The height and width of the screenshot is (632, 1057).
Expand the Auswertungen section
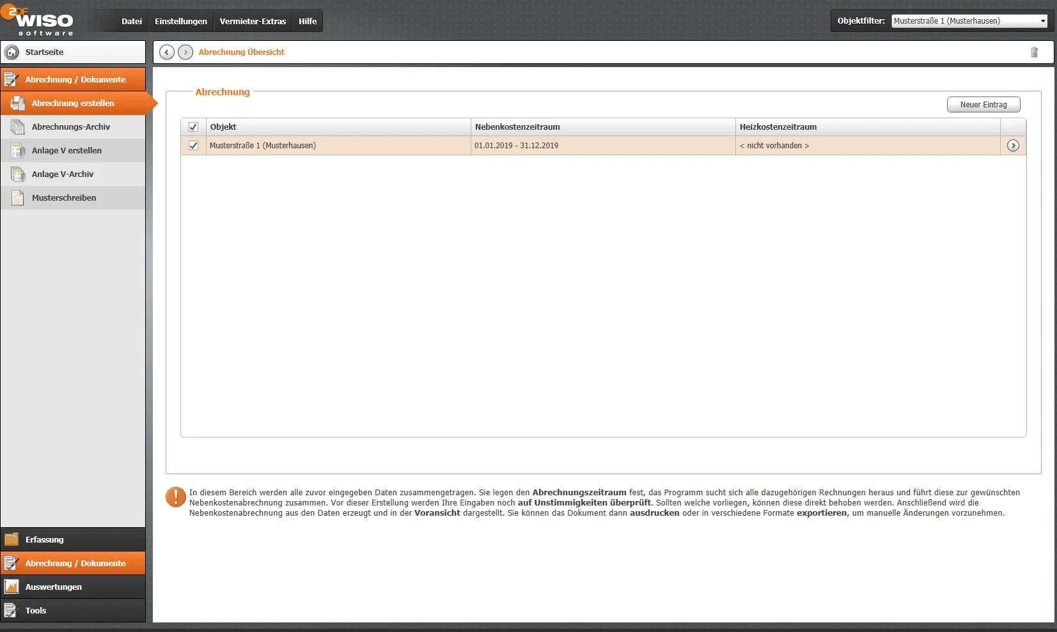tap(54, 587)
